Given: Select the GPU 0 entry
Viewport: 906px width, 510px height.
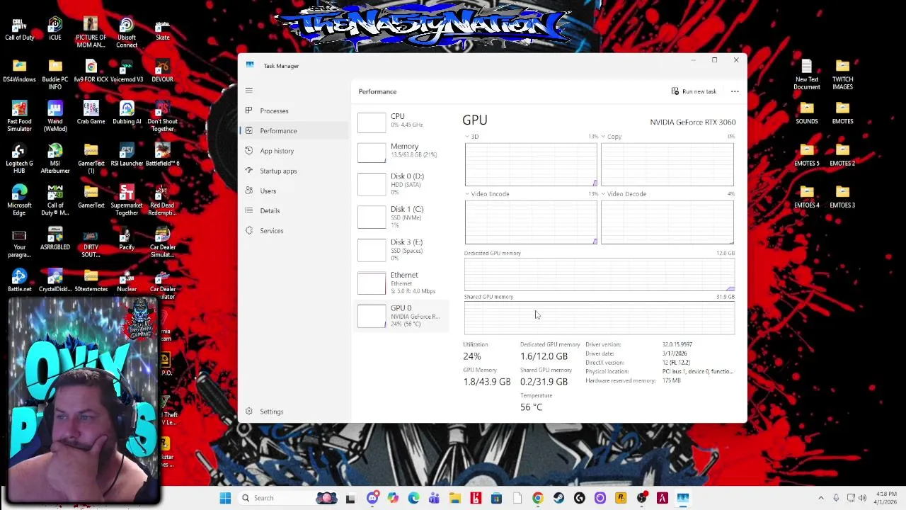Looking at the screenshot, I should (401, 316).
